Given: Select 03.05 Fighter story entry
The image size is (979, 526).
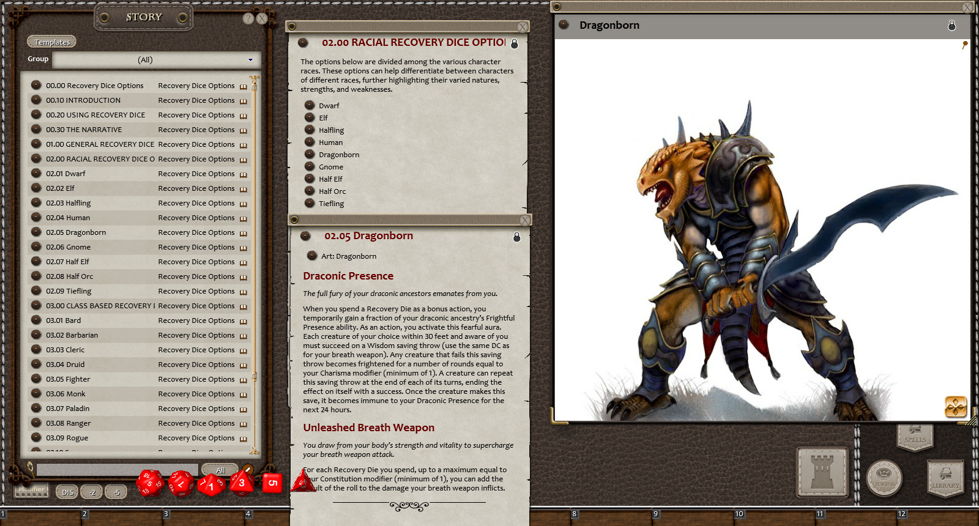Looking at the screenshot, I should (68, 379).
